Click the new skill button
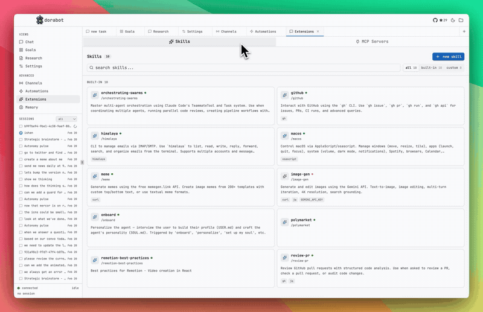 coord(448,57)
